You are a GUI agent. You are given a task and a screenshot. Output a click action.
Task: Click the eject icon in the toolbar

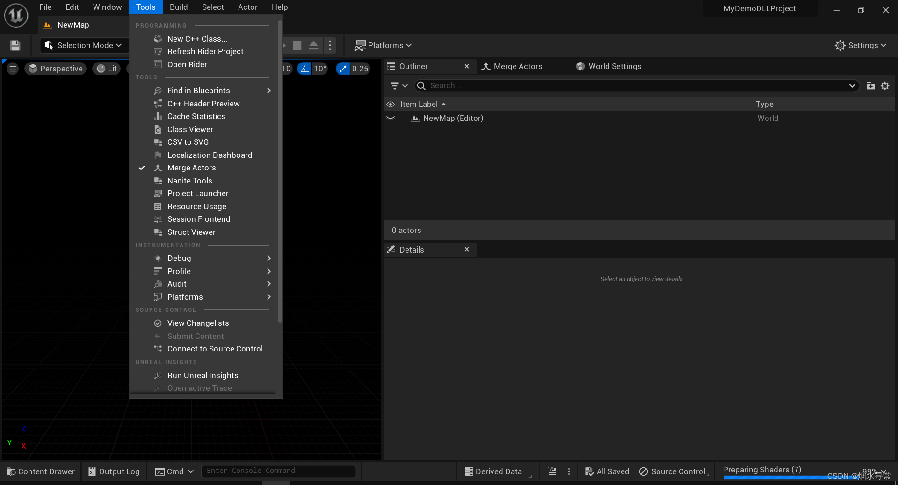(x=313, y=45)
